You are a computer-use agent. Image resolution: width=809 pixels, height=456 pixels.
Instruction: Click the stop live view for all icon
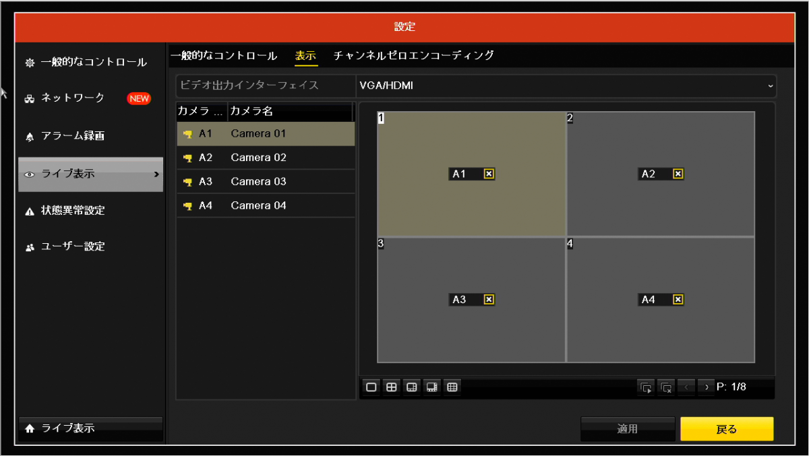[x=666, y=387]
